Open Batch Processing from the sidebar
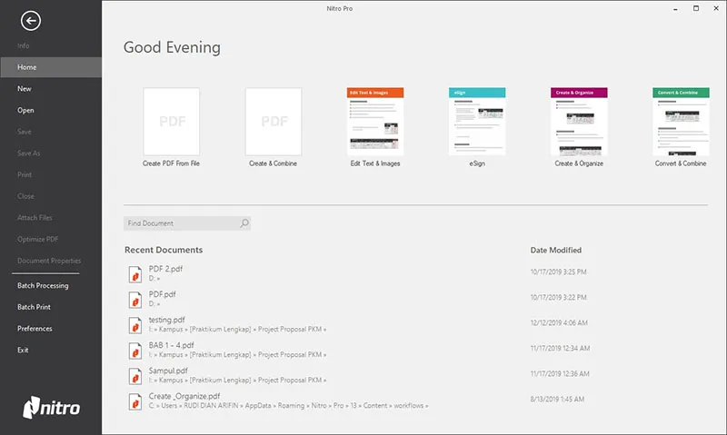Viewport: 727px width, 435px height. click(43, 286)
